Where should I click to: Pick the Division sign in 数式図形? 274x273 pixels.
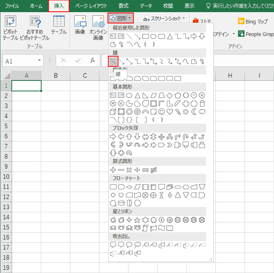point(137,170)
